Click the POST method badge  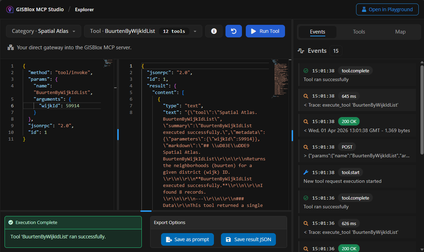(347, 147)
